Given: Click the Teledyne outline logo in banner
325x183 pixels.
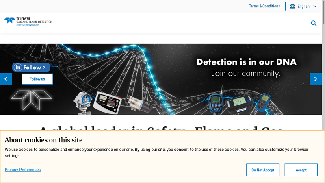Looking at the screenshot, I should [31, 100].
